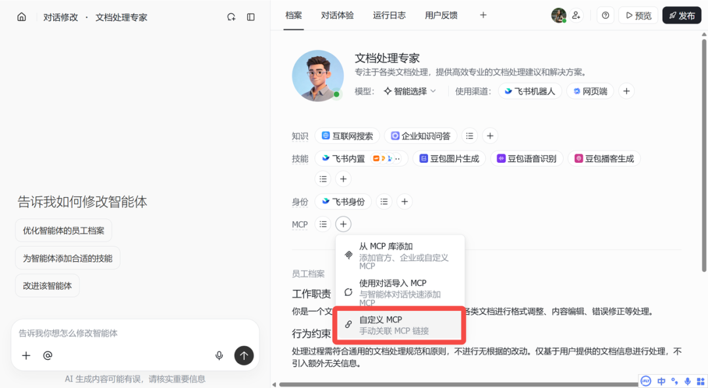The width and height of the screenshot is (708, 388).
Task: Open tray grid apps icon
Action: (700, 381)
